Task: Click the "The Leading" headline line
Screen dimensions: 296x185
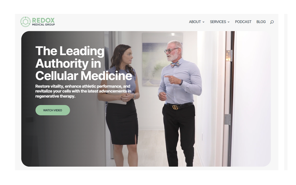Action: (x=70, y=51)
